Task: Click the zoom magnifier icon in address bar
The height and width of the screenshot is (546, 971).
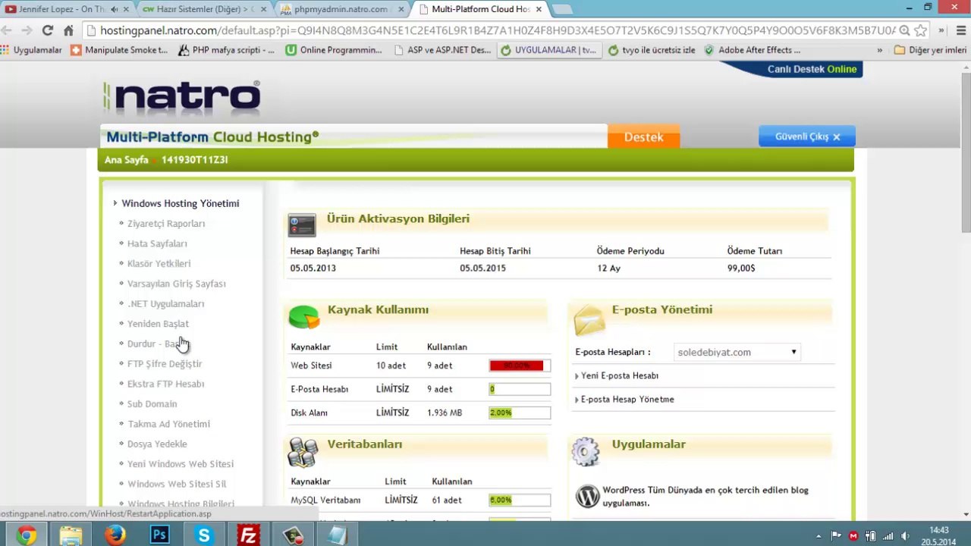Action: point(904,30)
